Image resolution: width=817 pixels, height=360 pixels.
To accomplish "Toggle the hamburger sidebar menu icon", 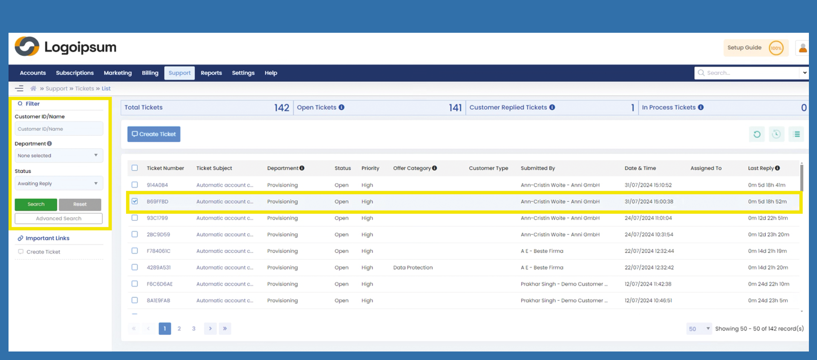I will pyautogui.click(x=19, y=89).
